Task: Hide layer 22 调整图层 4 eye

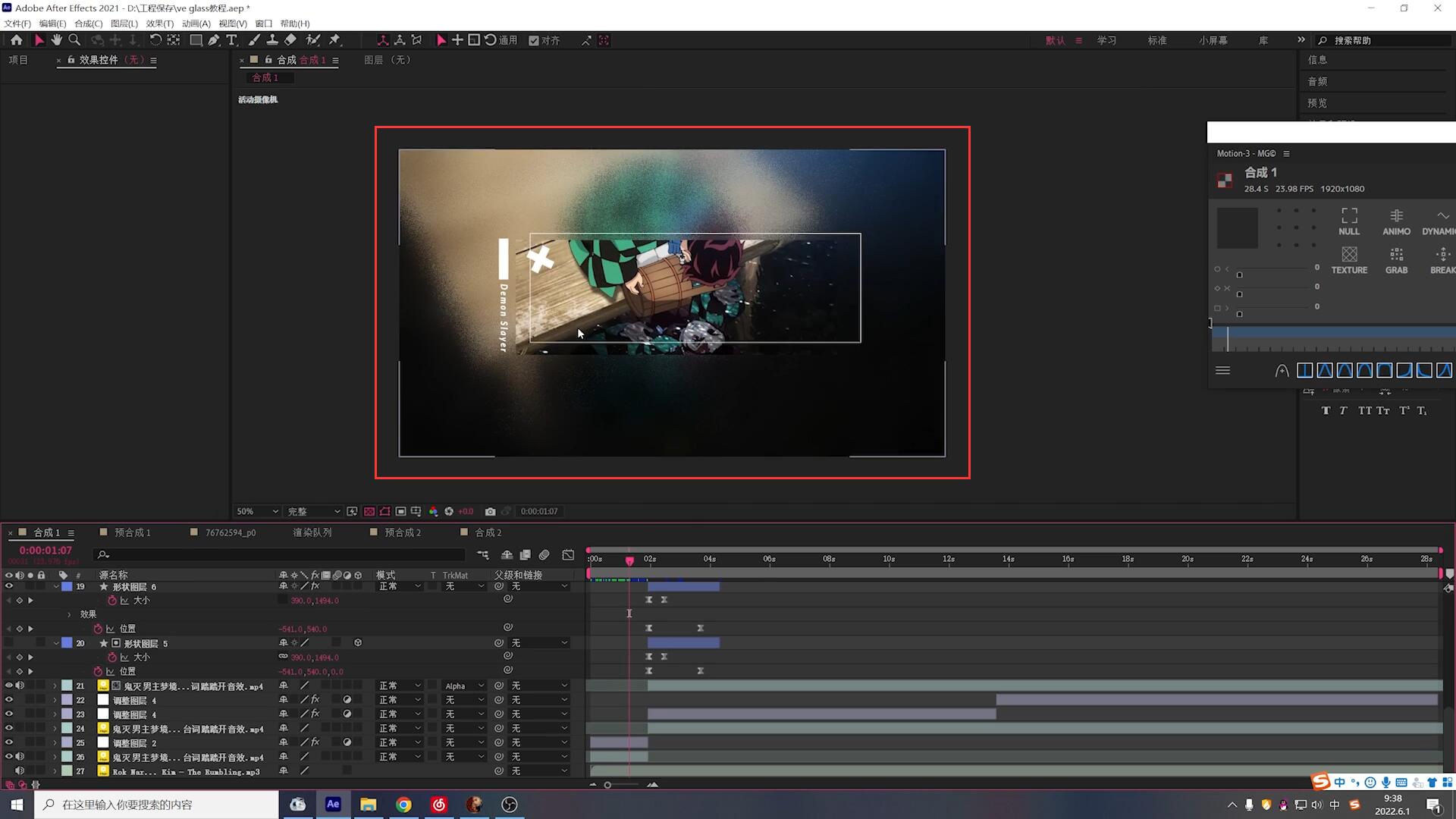Action: (9, 700)
